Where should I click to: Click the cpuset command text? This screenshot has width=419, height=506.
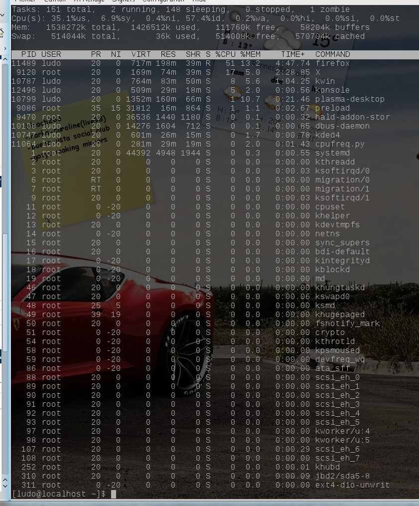tap(330, 207)
